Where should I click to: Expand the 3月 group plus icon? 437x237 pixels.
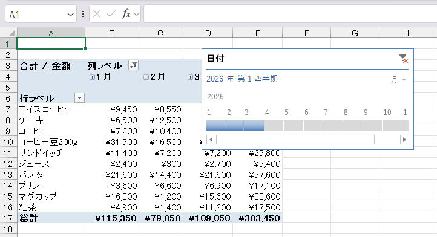click(x=190, y=77)
